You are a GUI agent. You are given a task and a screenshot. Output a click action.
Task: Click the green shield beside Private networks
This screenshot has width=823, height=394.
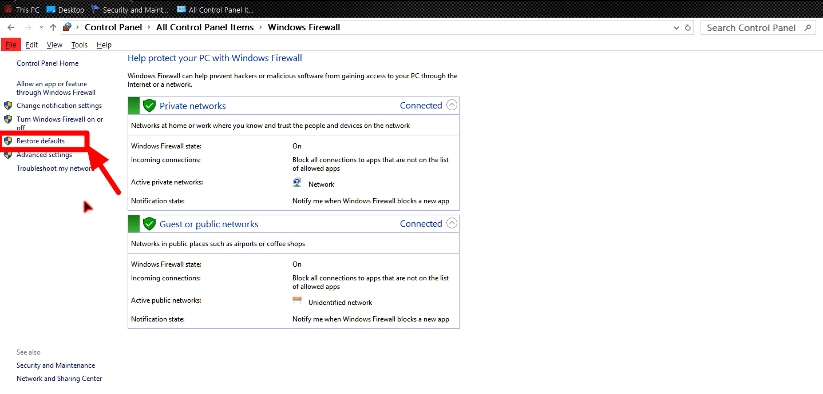coord(149,106)
